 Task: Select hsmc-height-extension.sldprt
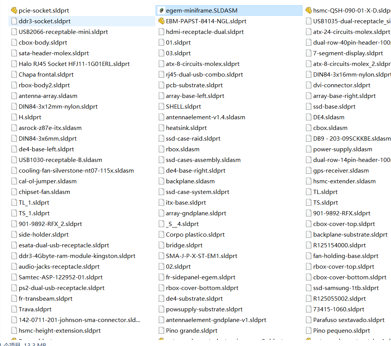pos(60,330)
